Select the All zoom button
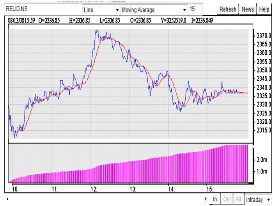This screenshot has height=206, width=273. pyautogui.click(x=238, y=199)
